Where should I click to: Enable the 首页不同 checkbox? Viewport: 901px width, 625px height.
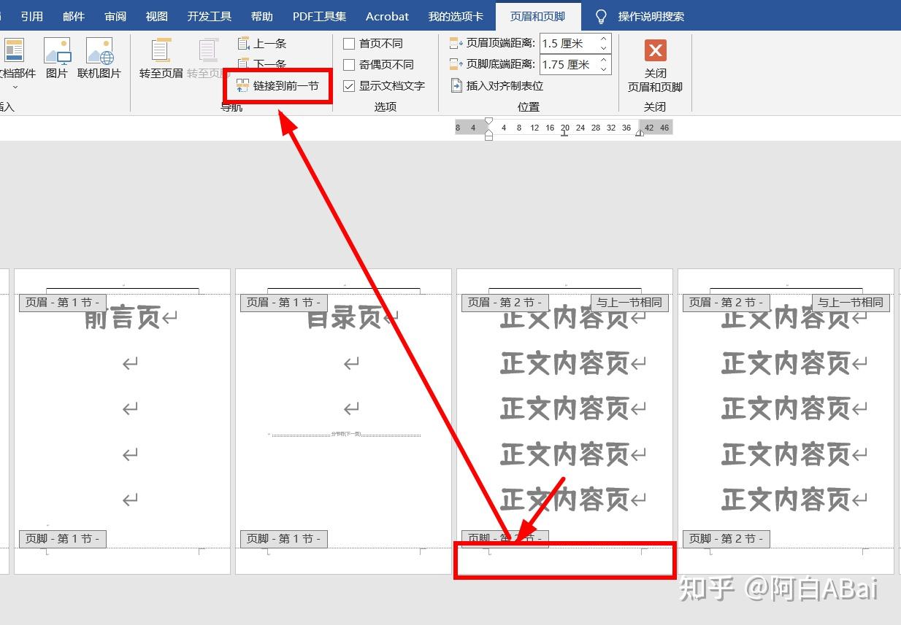coord(349,44)
